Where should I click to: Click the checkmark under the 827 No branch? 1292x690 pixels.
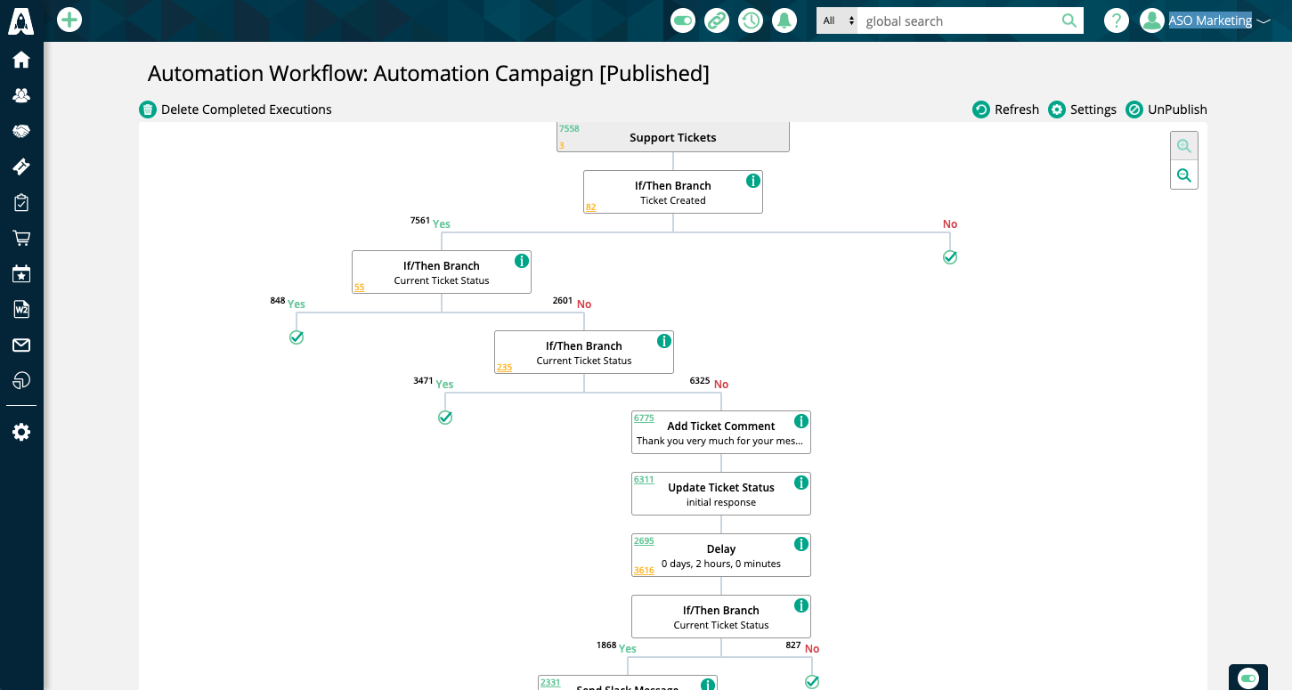[x=812, y=682]
